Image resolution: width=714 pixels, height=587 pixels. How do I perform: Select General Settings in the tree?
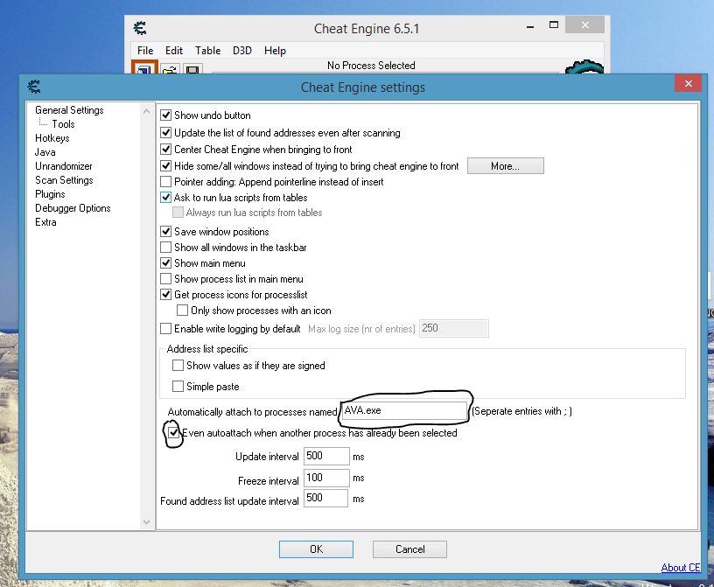69,110
